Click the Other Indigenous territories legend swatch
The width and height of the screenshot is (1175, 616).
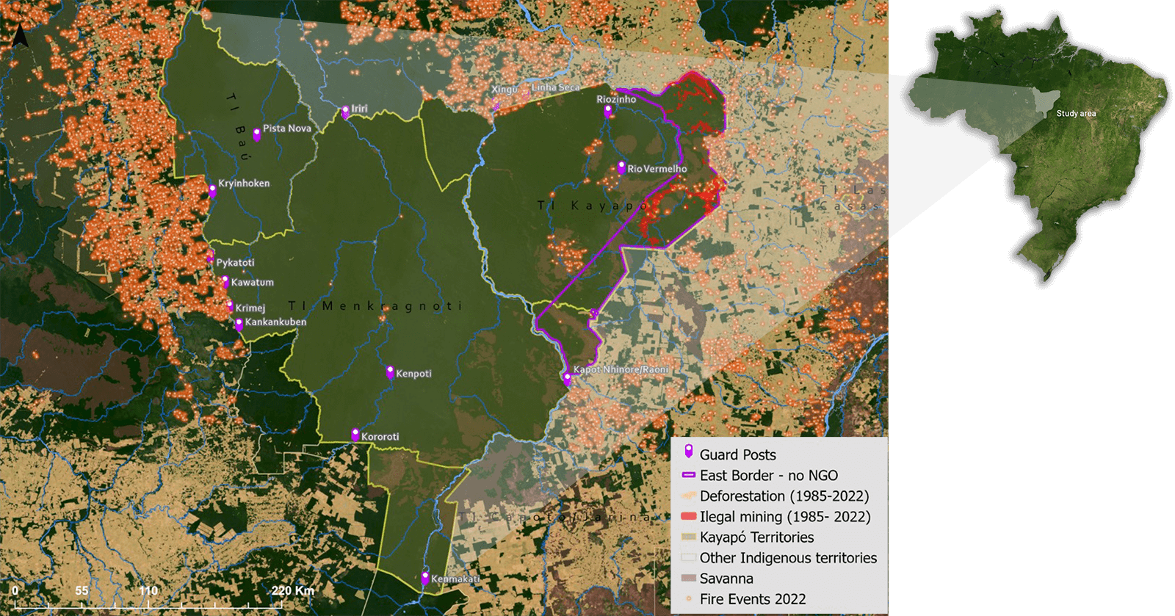(x=689, y=557)
